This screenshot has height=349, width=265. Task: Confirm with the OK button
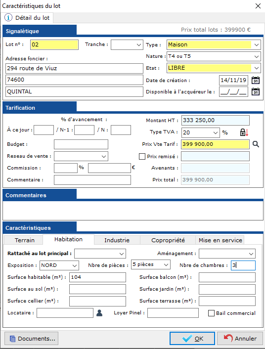(192, 339)
